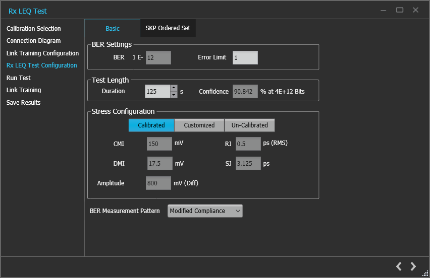Image resolution: width=430 pixels, height=278 pixels.
Task: Open Link Training Configuration in sidebar
Action: [x=43, y=53]
